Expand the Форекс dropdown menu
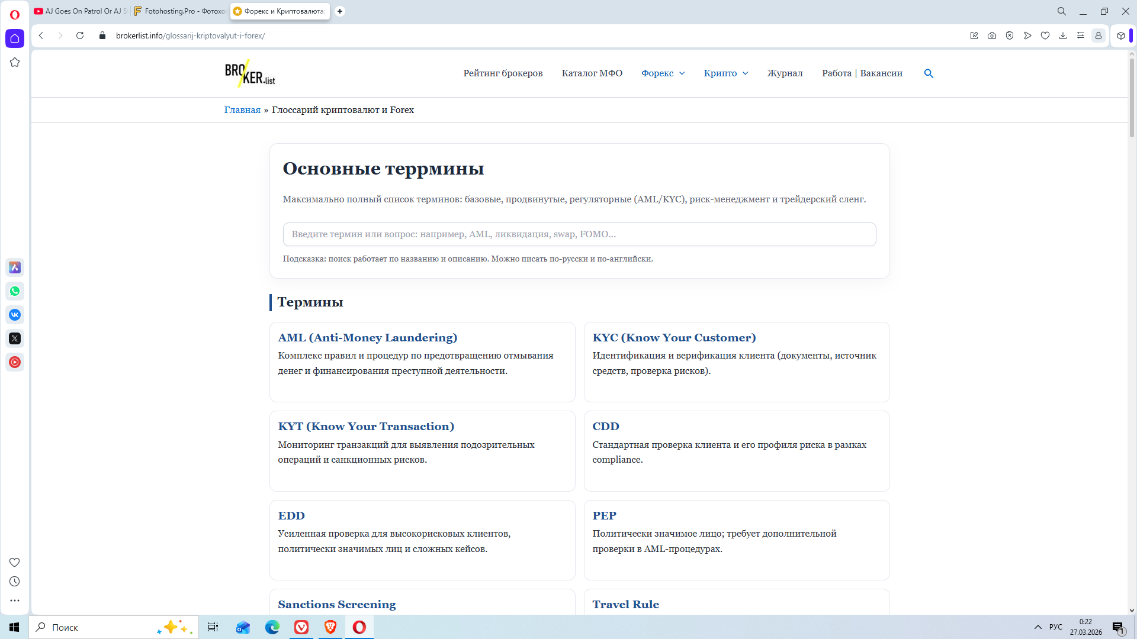Viewport: 1137px width, 639px height. tap(663, 73)
